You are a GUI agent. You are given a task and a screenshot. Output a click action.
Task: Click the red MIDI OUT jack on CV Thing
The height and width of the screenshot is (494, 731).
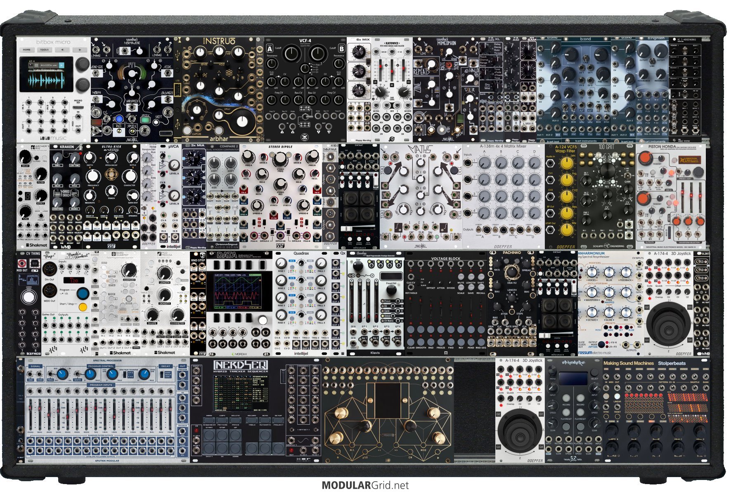(22, 263)
